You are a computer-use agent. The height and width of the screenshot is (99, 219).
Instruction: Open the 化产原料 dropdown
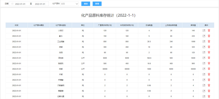point(69,4)
